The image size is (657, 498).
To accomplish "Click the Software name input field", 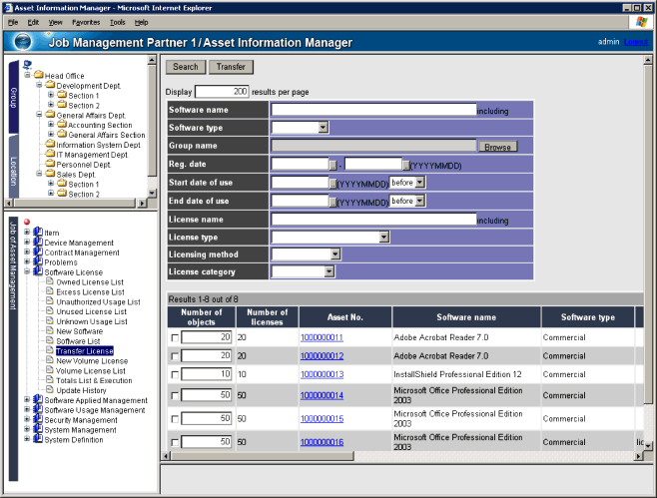I will click(x=373, y=110).
